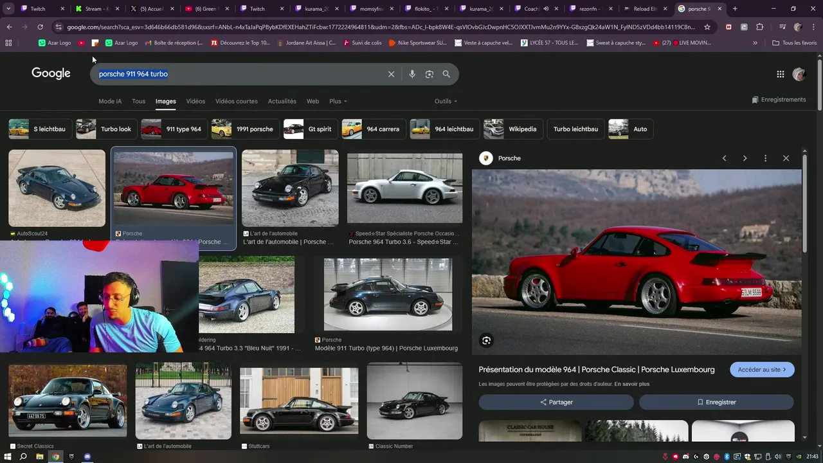Click the magnifier search button

click(446, 74)
